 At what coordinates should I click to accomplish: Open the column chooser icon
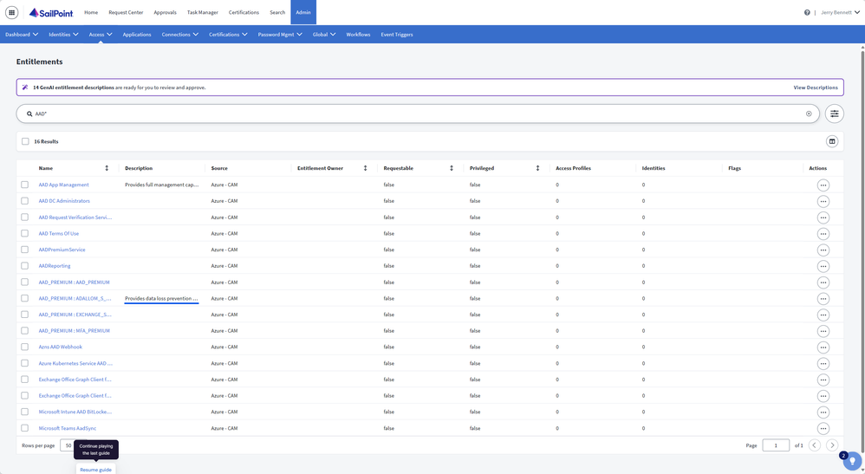pyautogui.click(x=832, y=141)
